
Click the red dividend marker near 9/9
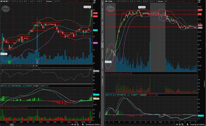tap(37, 61)
